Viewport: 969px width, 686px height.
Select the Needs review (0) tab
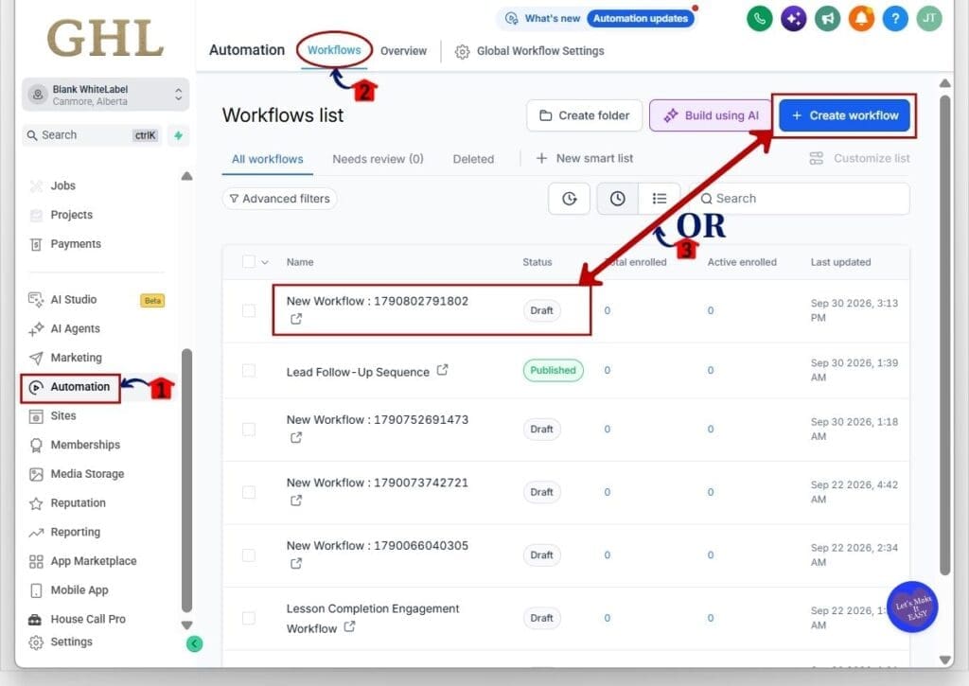(378, 159)
